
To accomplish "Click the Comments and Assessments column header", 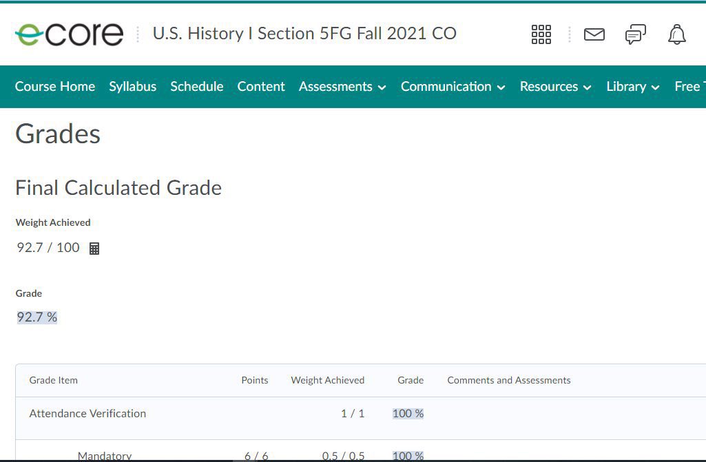I will point(509,380).
